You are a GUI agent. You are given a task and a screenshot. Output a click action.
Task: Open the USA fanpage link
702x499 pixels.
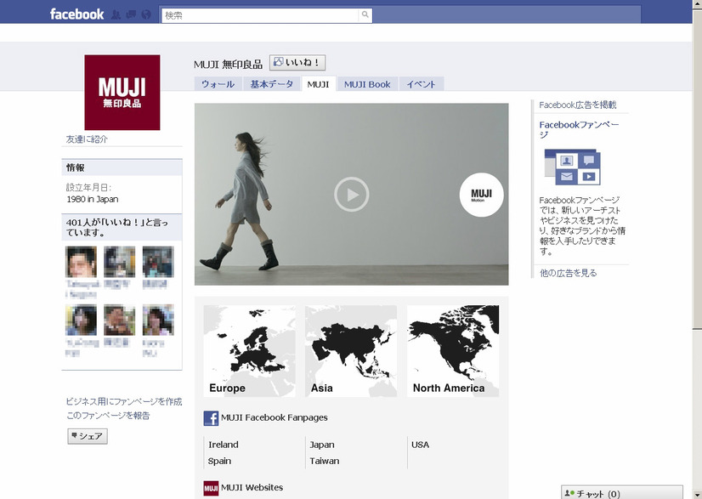420,445
